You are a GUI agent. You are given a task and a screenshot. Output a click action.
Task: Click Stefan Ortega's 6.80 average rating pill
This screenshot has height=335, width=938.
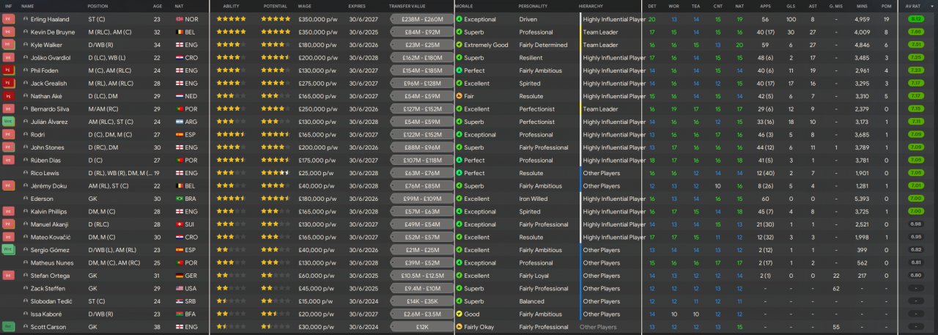click(915, 276)
